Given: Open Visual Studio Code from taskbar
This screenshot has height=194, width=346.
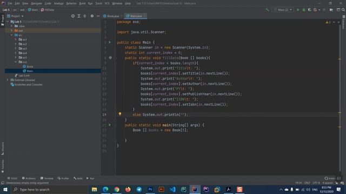Looking at the screenshot, I should [172, 189].
